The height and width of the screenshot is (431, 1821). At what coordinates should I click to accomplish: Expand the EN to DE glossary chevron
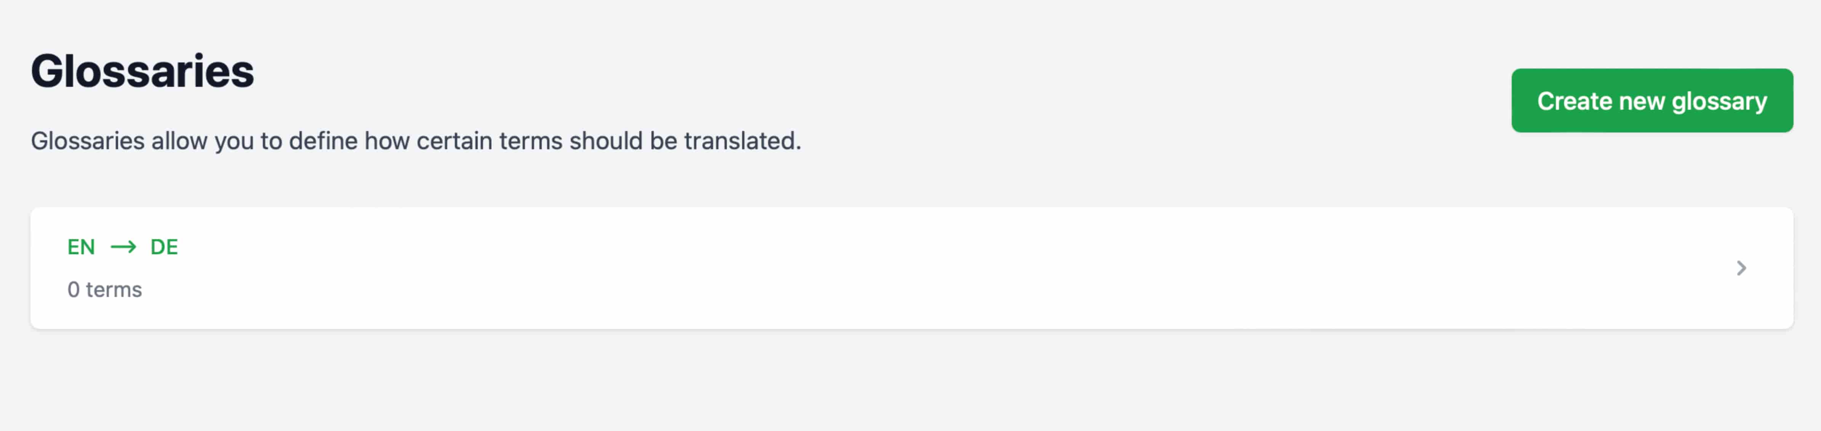coord(1741,268)
